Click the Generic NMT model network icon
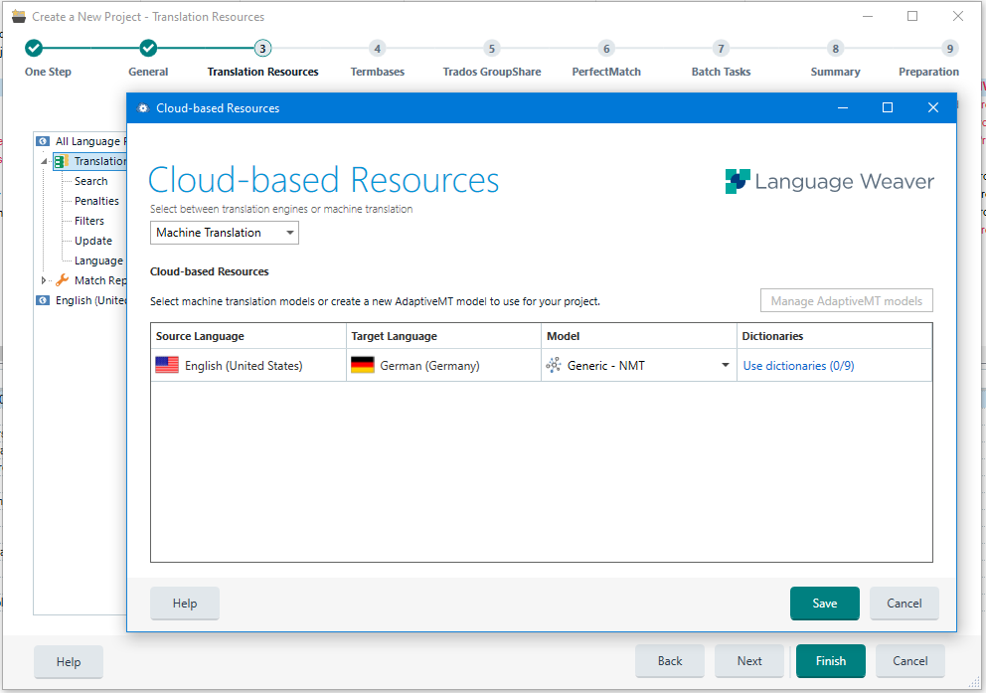 pos(554,366)
